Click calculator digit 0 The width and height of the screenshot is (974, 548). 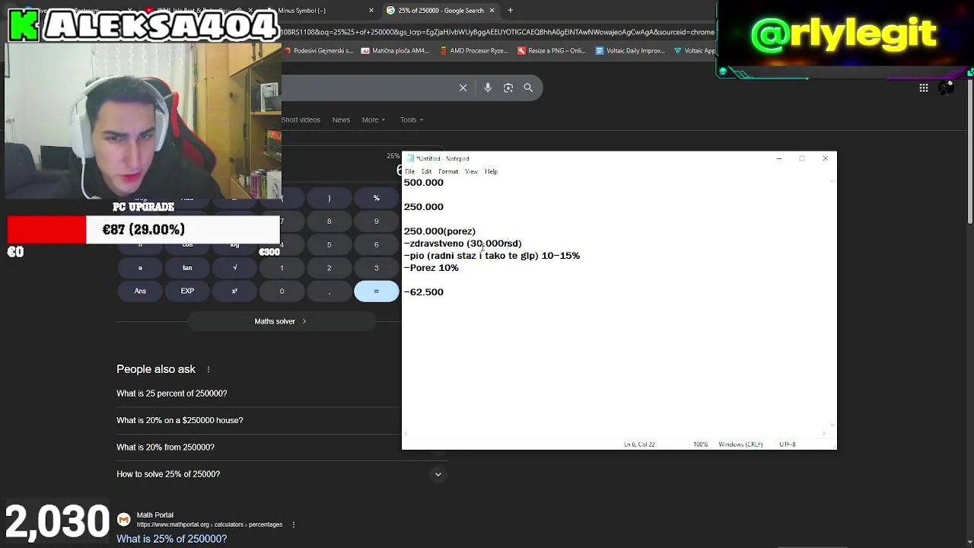282,291
